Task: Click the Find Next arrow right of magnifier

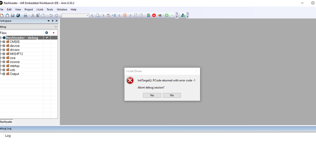Action: coord(103,15)
